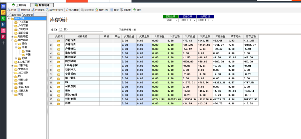The image size is (301, 139).
Task: Select the yellow 收 sidebar icon
Action: click(x=3, y=13)
